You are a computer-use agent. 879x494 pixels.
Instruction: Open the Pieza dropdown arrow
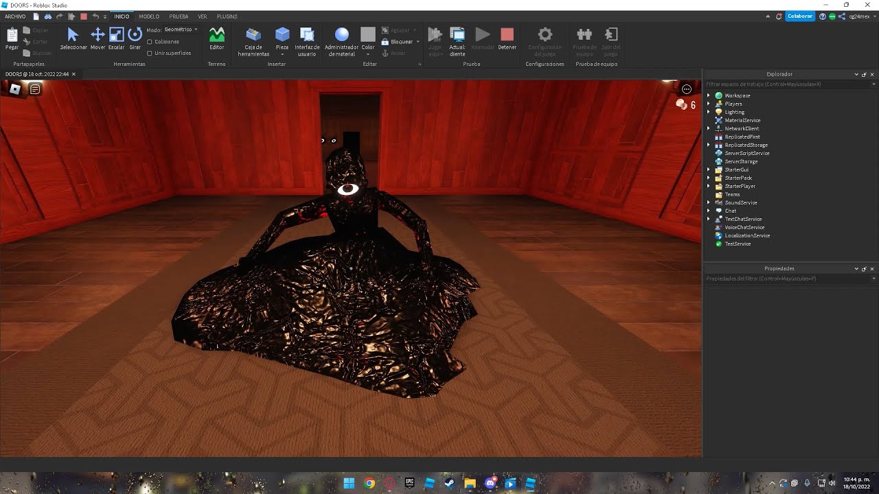tap(282, 54)
